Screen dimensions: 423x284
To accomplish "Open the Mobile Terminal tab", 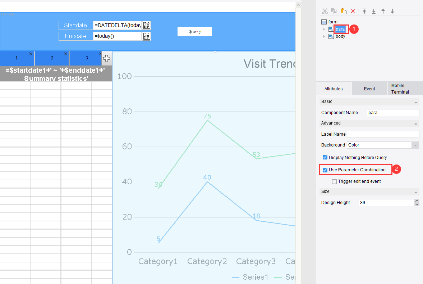I will (x=405, y=89).
